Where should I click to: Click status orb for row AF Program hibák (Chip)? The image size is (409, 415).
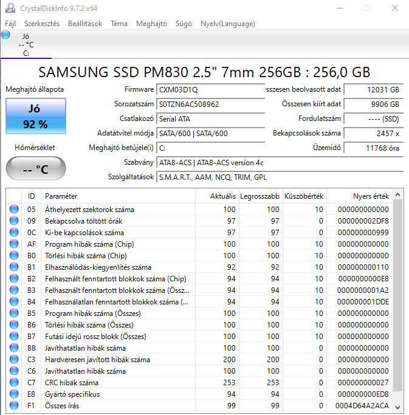[14, 244]
